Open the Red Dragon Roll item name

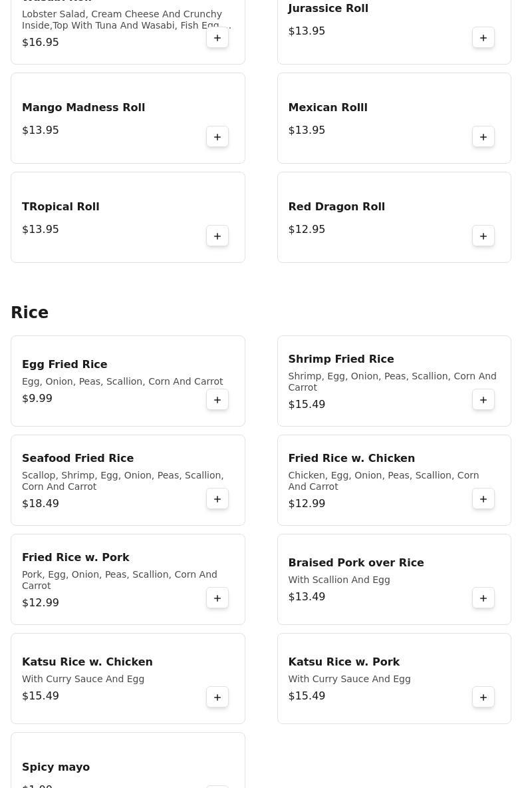pyautogui.click(x=336, y=206)
